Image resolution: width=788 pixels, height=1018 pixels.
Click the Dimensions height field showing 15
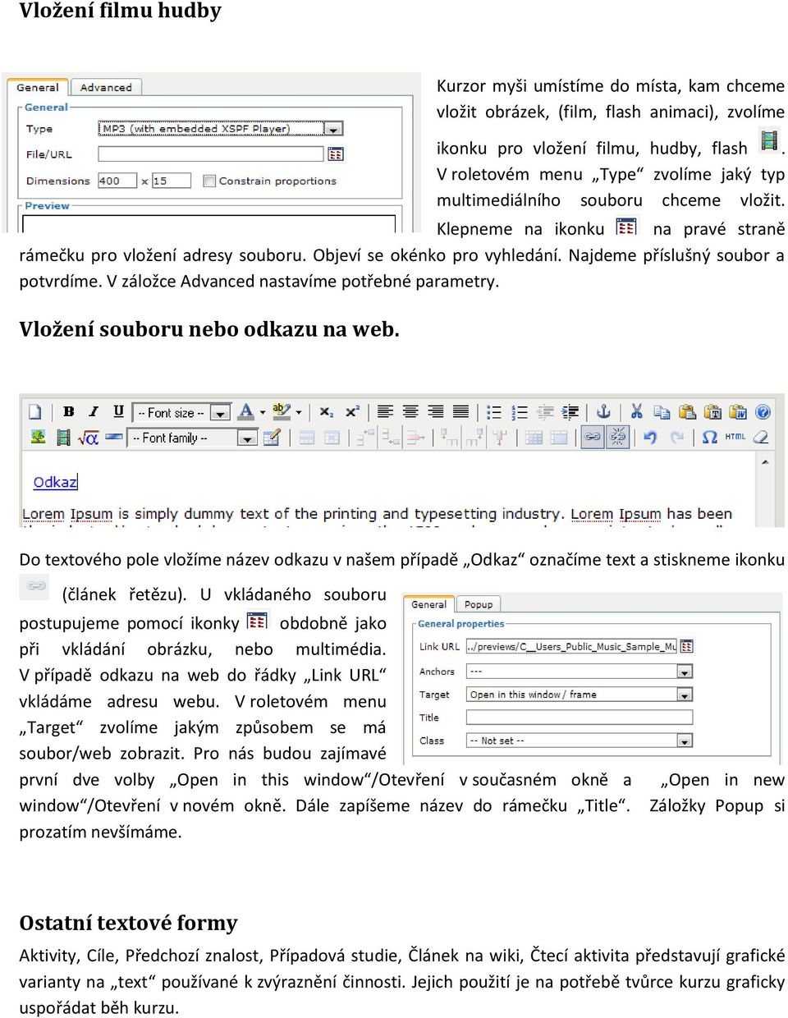click(171, 181)
